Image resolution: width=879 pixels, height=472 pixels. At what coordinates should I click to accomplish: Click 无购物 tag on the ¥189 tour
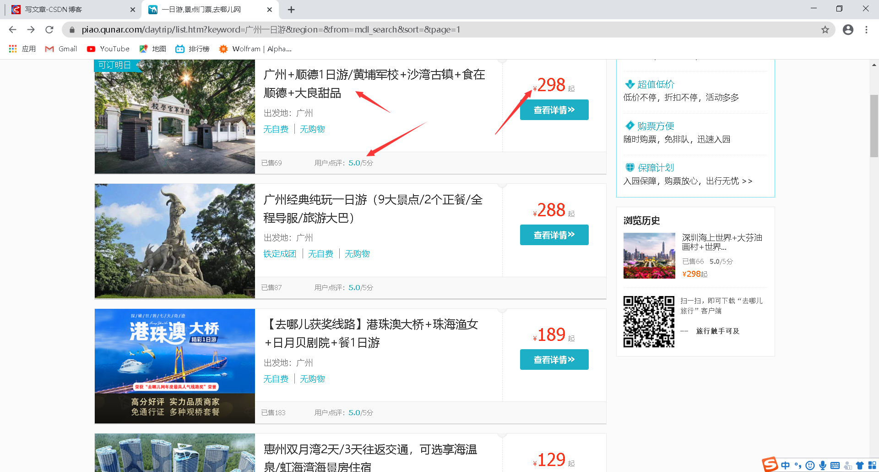pos(312,379)
